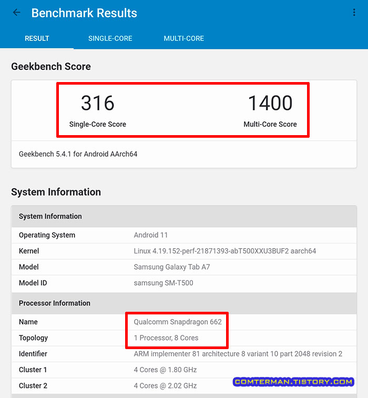Open the SINGLE-CORE tab
368x398 pixels.
pyautogui.click(x=110, y=38)
